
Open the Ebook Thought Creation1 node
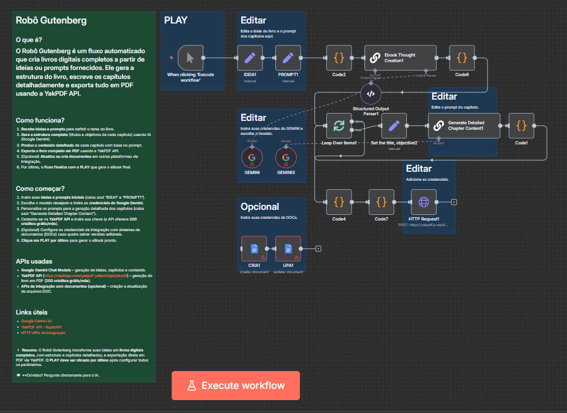(400, 58)
